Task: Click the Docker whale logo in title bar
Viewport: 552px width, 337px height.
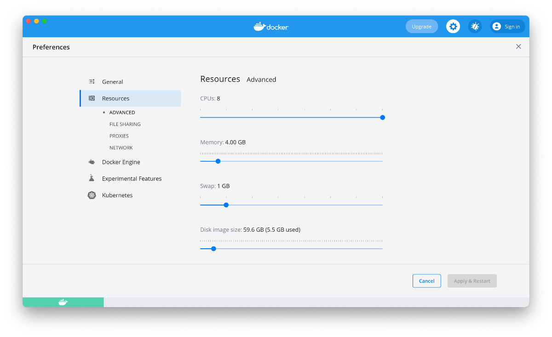Action: pos(271,27)
